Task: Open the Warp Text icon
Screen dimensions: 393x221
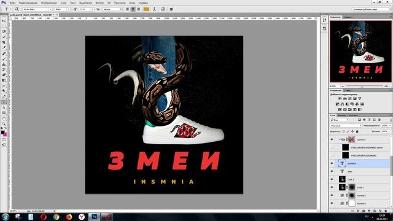Action: click(154, 9)
